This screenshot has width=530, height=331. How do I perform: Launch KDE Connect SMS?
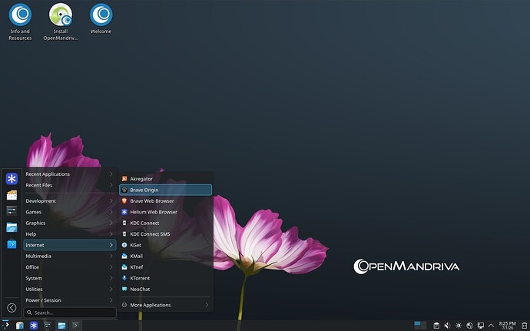pyautogui.click(x=166, y=234)
